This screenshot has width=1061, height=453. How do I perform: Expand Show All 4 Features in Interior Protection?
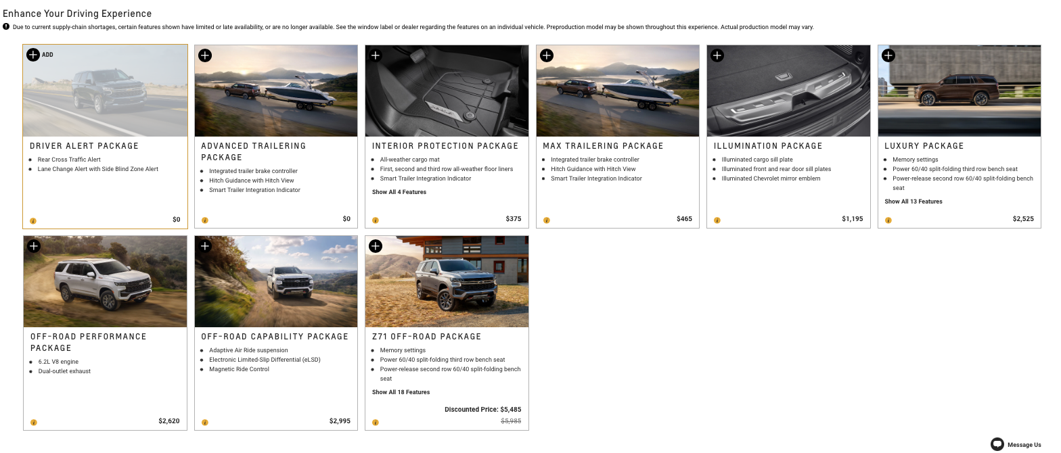pos(399,192)
